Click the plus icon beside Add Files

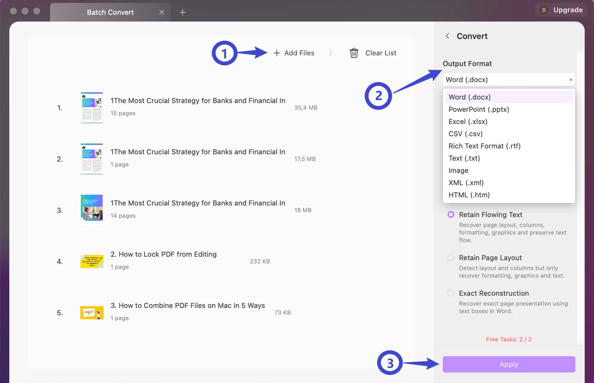(x=277, y=53)
